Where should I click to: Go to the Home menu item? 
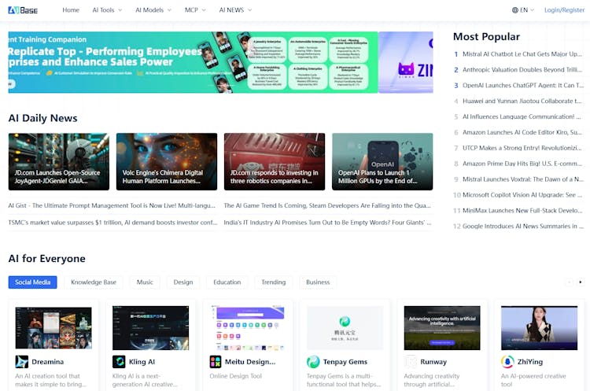coord(71,10)
